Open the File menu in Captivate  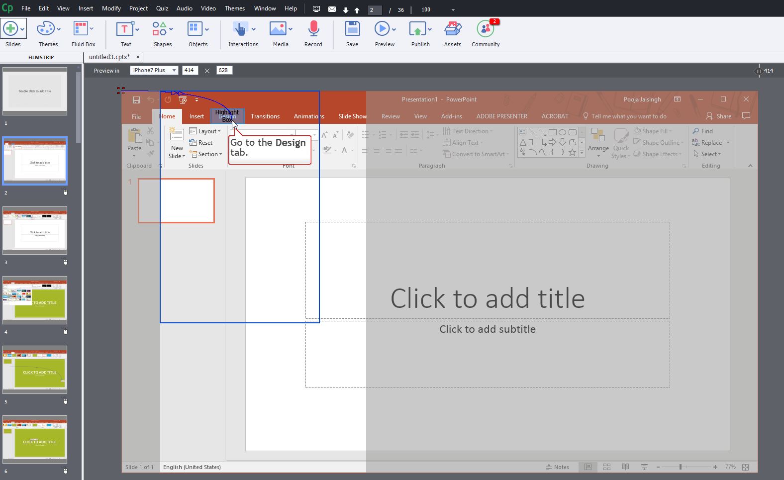coord(26,8)
